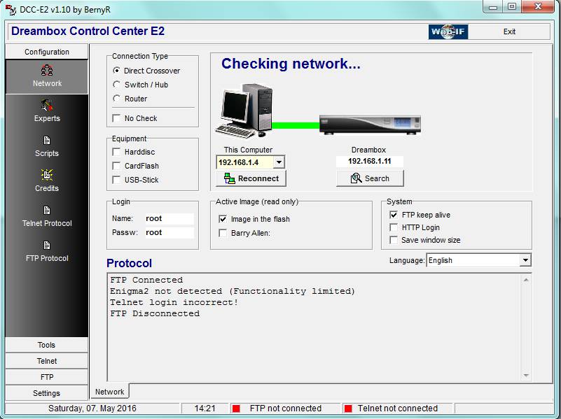561x419 pixels.
Task: Click 'Telnet login incorrect!' log line
Action: tap(174, 302)
